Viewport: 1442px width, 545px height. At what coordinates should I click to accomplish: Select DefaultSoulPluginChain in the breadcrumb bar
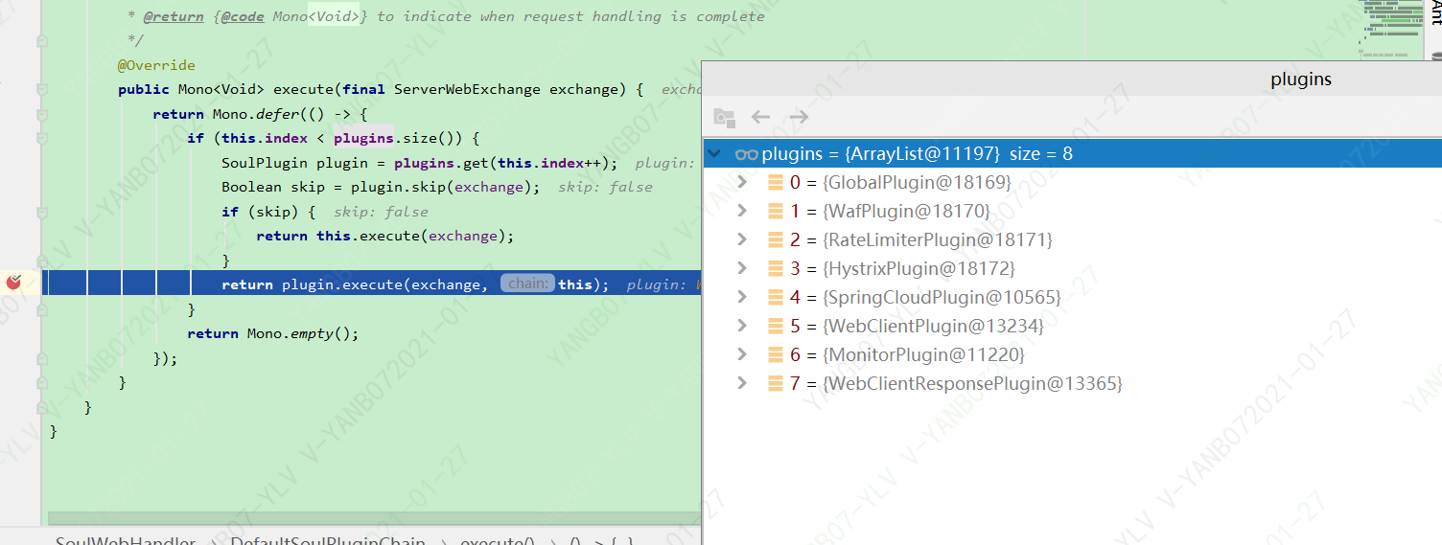click(x=328, y=541)
